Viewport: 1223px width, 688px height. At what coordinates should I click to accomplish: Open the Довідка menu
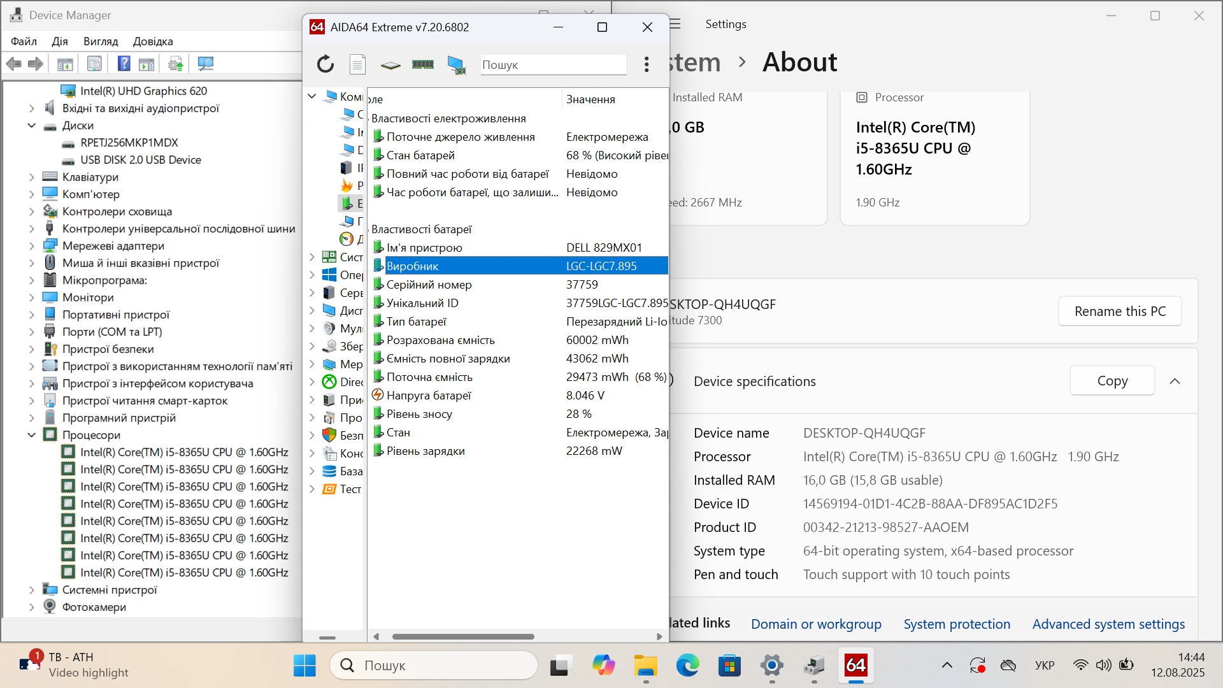[153, 41]
